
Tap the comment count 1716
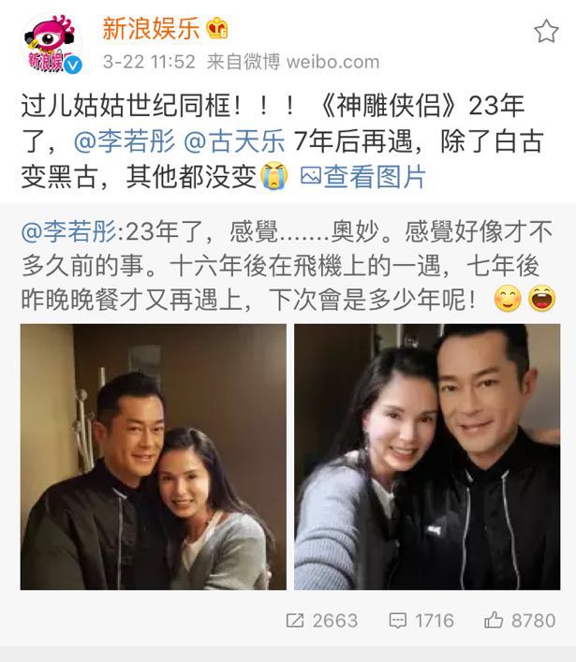435,621
